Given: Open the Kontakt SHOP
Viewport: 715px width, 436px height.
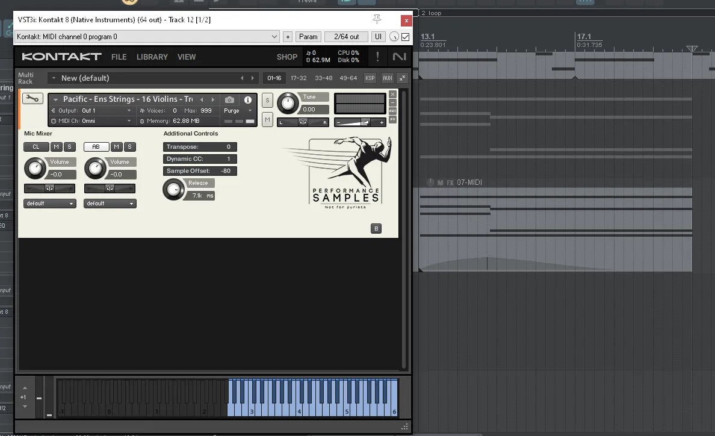Looking at the screenshot, I should (287, 57).
